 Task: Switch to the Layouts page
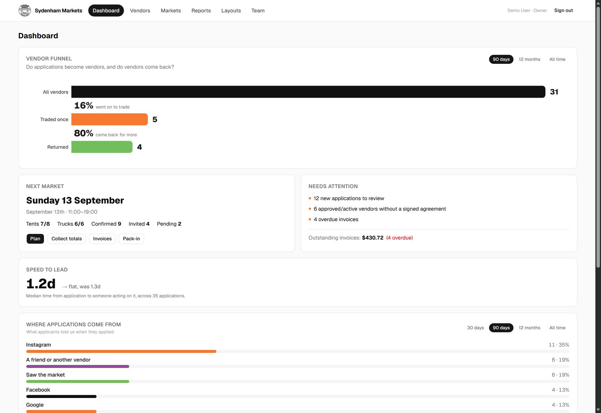pos(231,11)
